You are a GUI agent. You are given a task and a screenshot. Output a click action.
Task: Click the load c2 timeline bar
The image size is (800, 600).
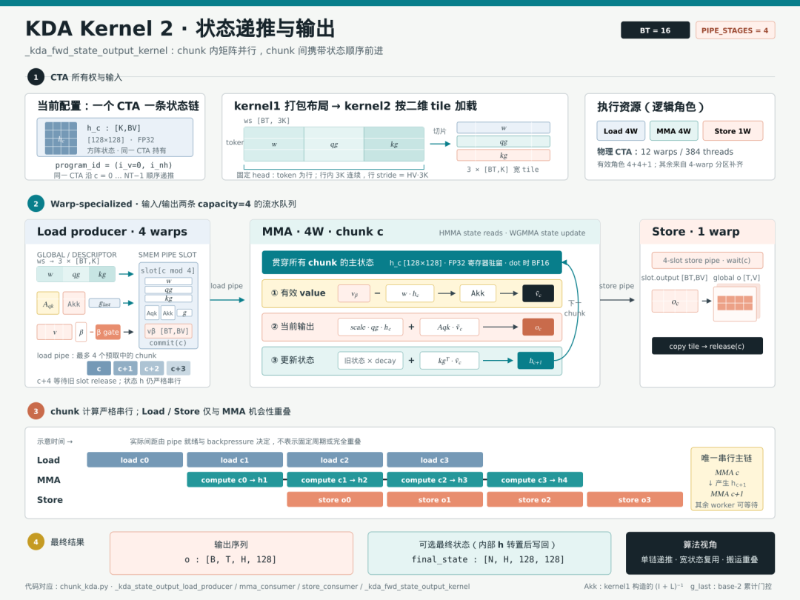335,460
